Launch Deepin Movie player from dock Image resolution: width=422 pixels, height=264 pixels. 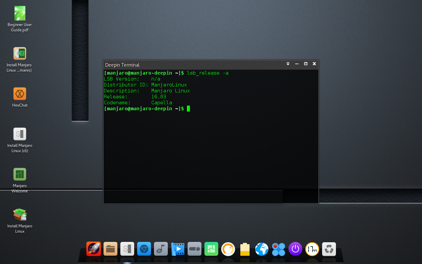177,249
